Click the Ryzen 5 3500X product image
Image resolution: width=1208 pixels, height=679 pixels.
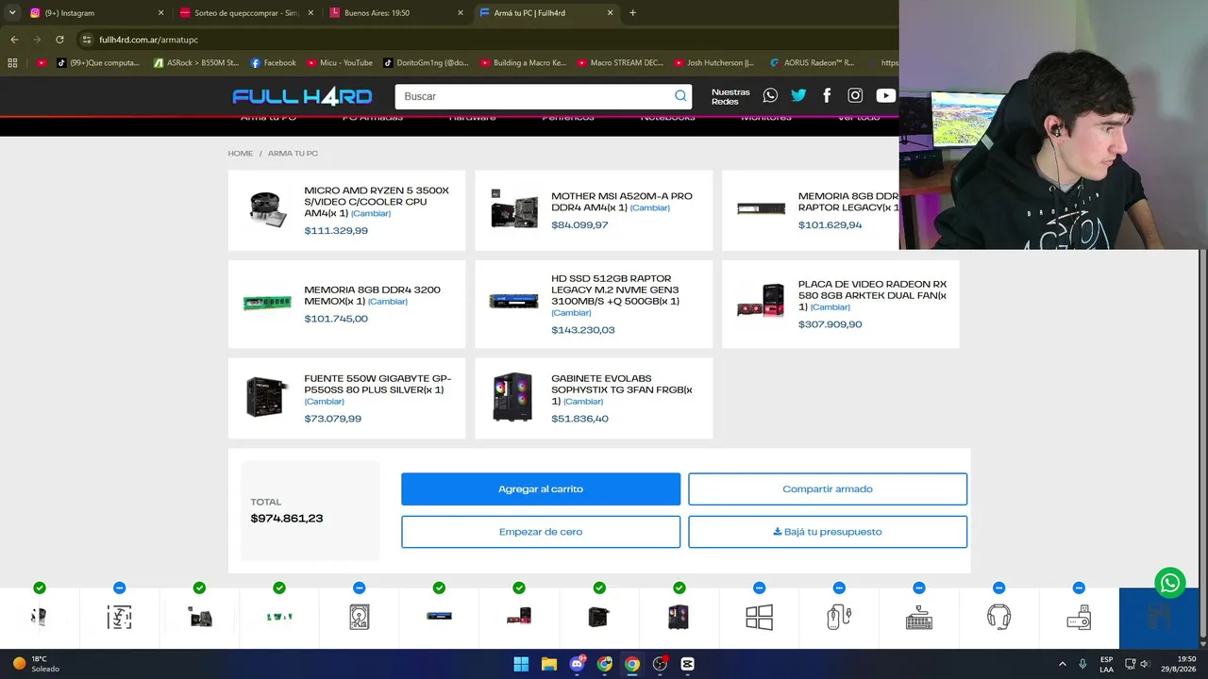tap(268, 209)
